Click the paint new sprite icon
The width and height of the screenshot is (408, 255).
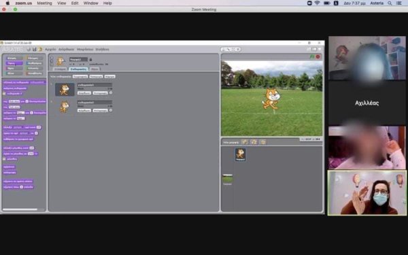point(245,142)
